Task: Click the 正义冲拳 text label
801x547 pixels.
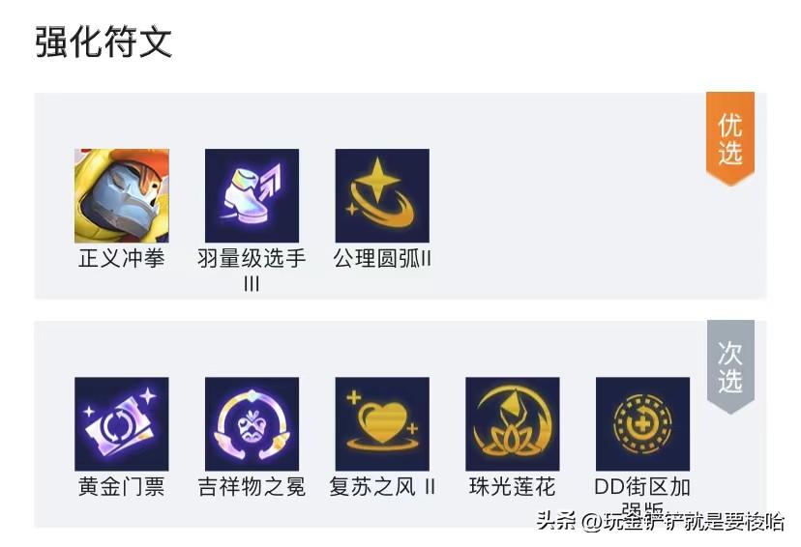Action: [x=122, y=258]
